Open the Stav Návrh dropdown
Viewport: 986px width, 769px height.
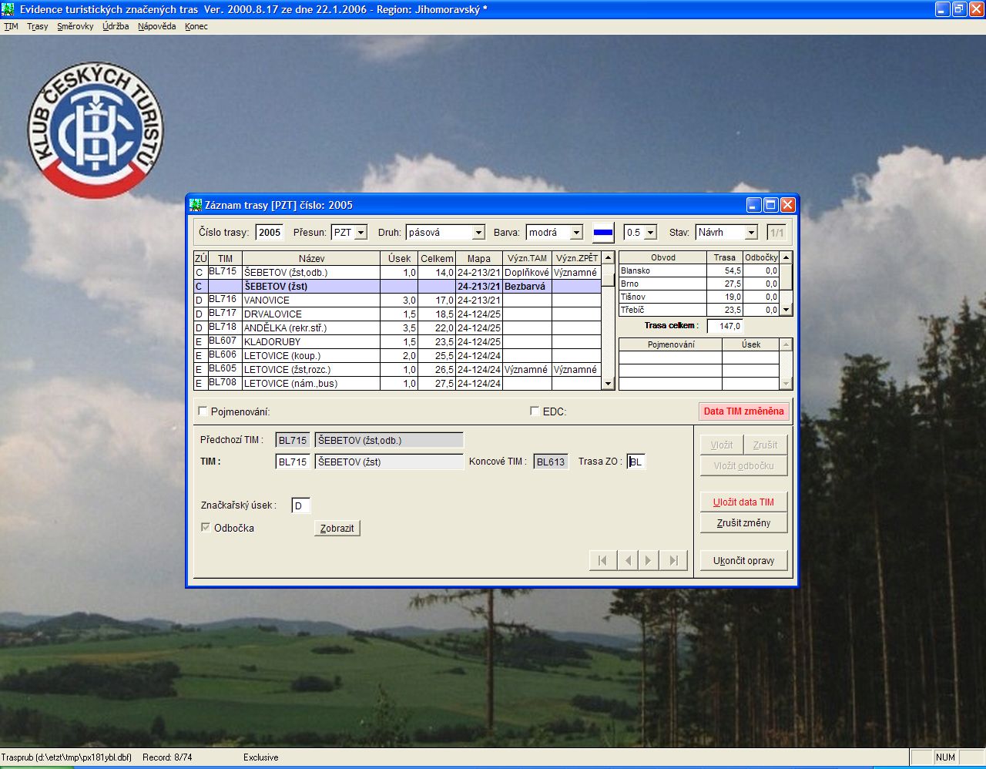pyautogui.click(x=751, y=233)
